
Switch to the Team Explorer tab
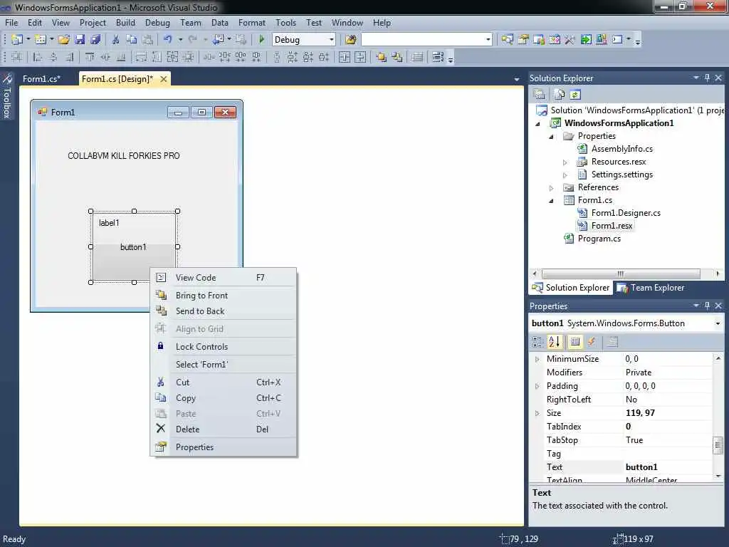click(651, 288)
